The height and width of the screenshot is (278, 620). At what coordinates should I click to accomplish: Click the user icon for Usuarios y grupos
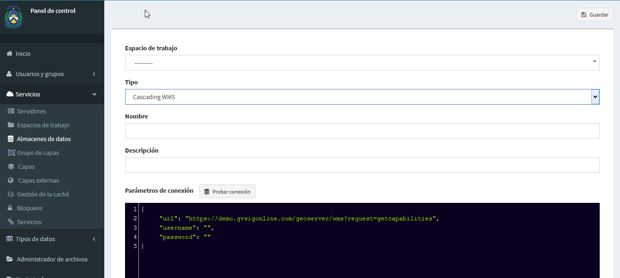click(9, 74)
